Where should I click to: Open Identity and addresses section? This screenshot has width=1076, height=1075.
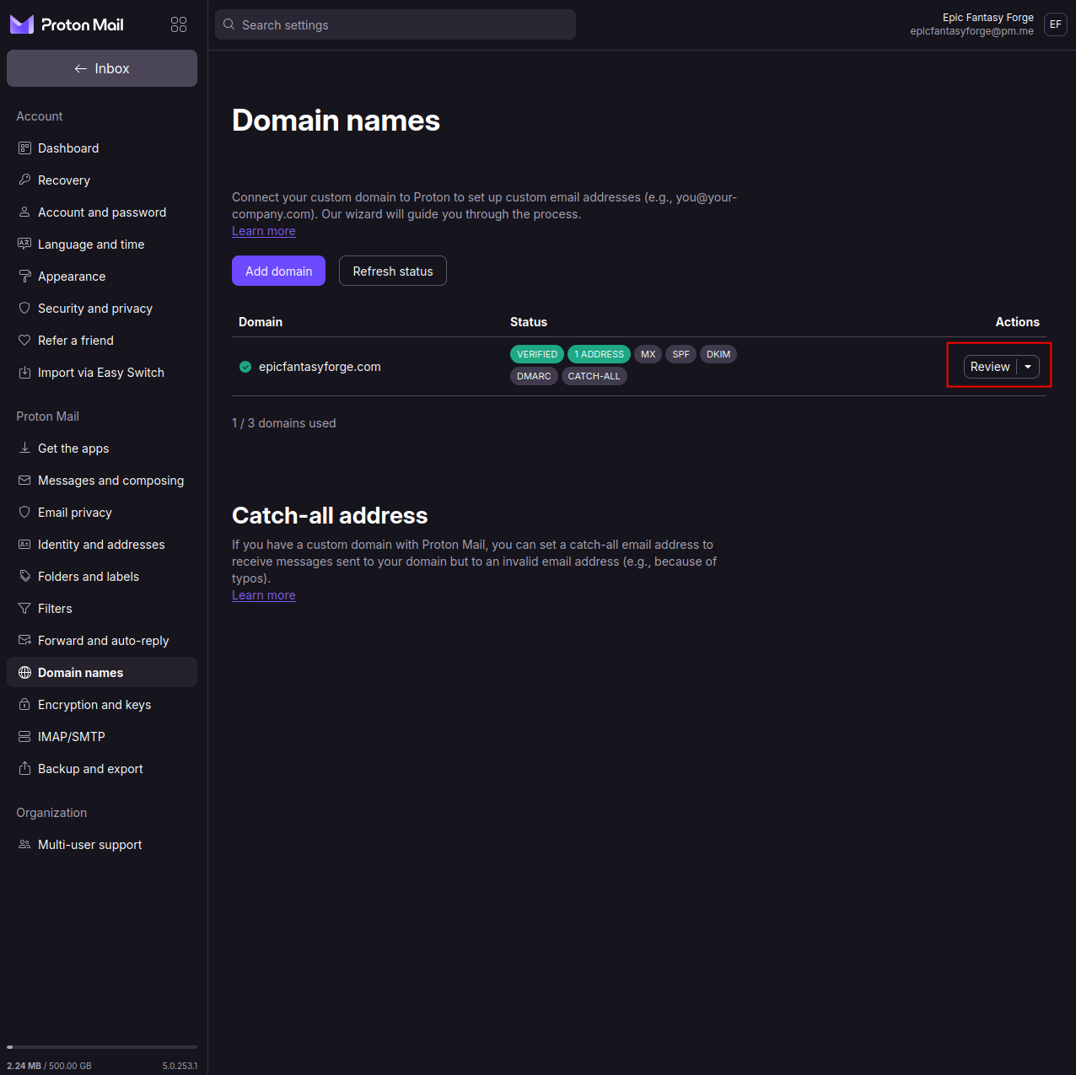[x=102, y=545]
